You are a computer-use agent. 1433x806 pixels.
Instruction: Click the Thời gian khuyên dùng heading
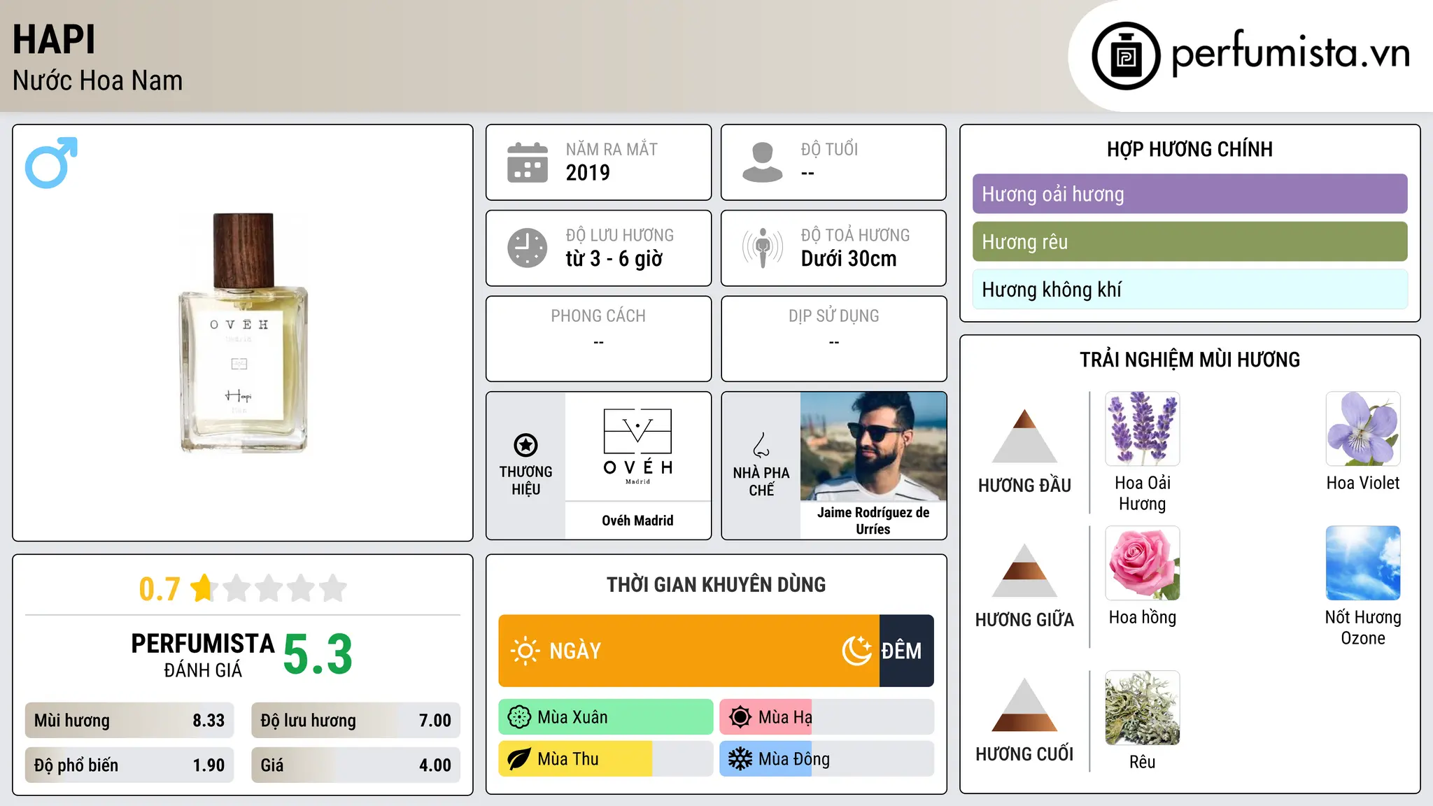[x=716, y=585]
